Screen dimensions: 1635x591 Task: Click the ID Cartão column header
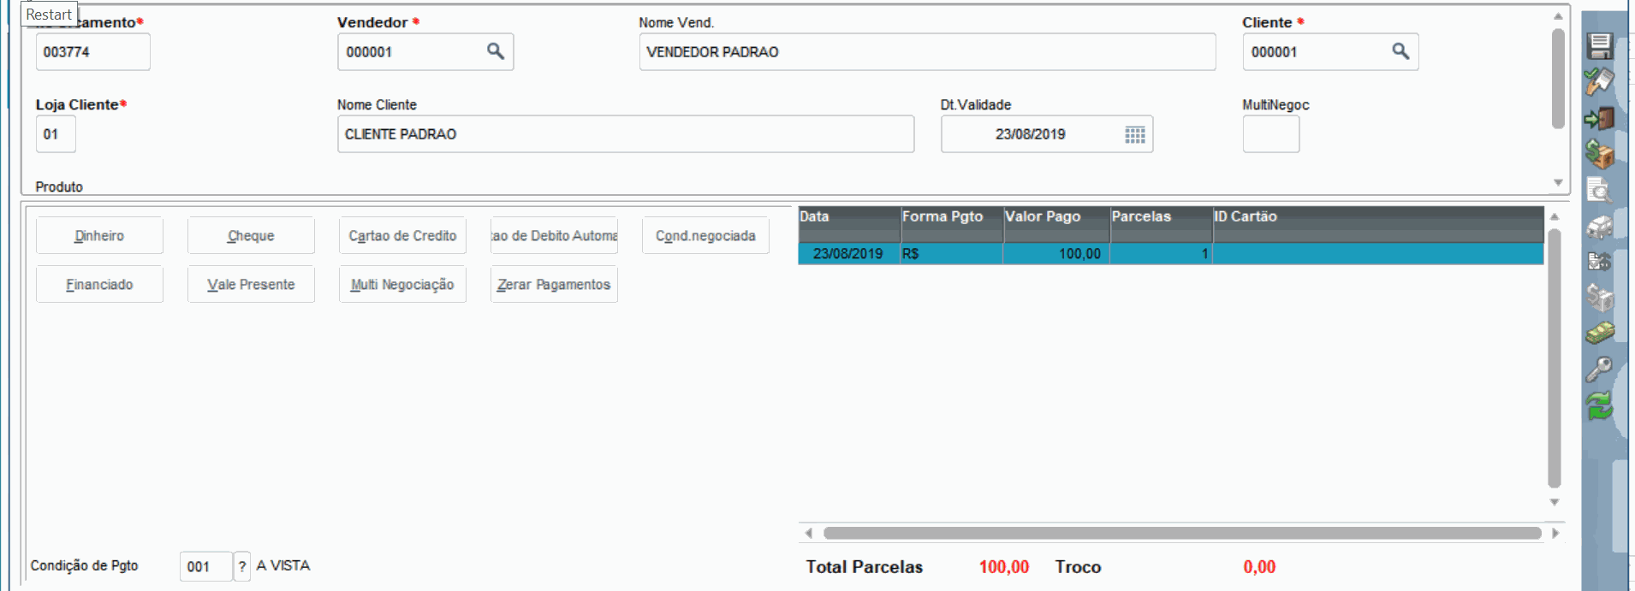(1378, 224)
